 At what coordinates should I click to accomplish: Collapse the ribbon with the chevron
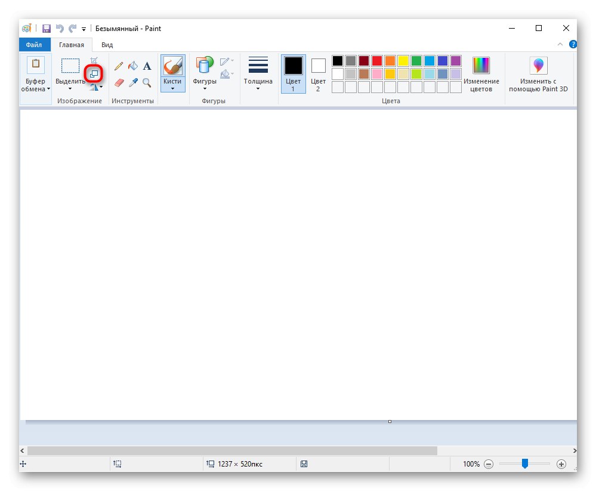tap(560, 45)
